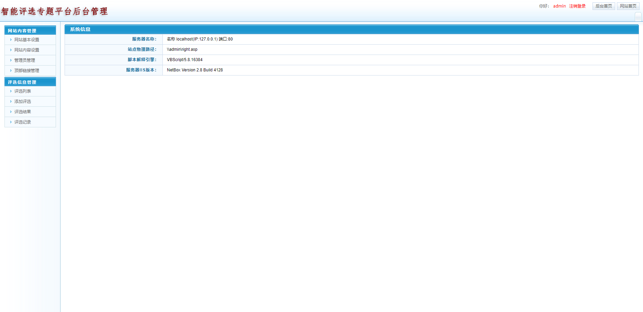Click the arrow bullet next to 管理员管理

[11, 60]
